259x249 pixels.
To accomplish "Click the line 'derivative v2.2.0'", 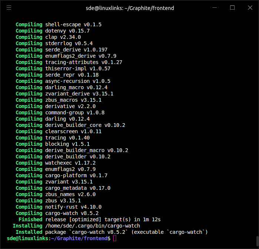I will [x=70, y=106].
